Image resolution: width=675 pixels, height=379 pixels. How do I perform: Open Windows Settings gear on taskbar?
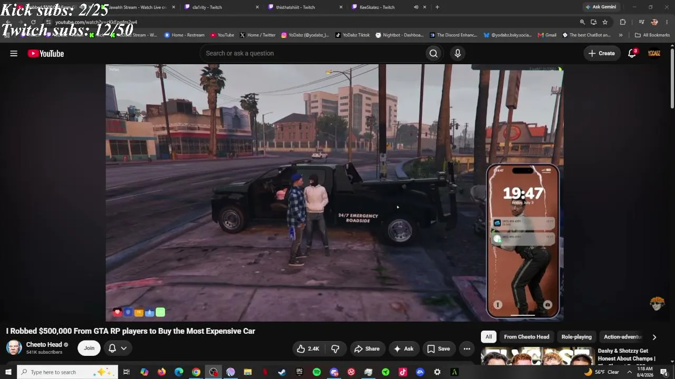point(437,372)
